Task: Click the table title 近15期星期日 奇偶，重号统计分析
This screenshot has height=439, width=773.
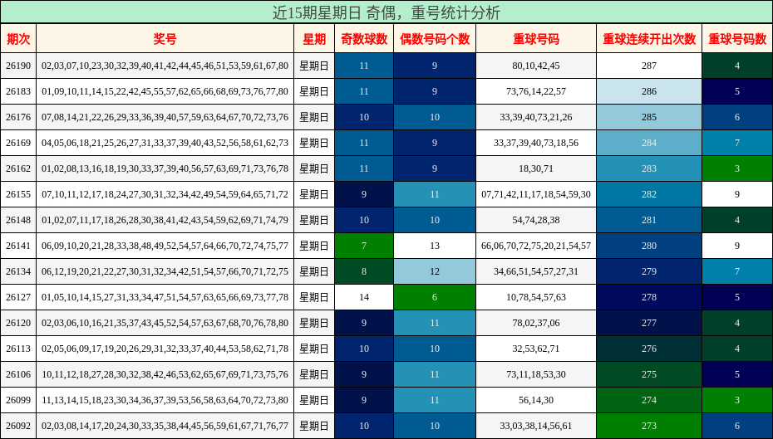Action: pos(386,12)
